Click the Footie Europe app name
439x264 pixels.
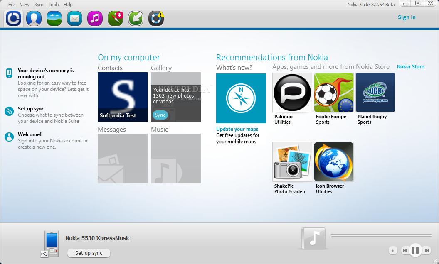tap(331, 117)
